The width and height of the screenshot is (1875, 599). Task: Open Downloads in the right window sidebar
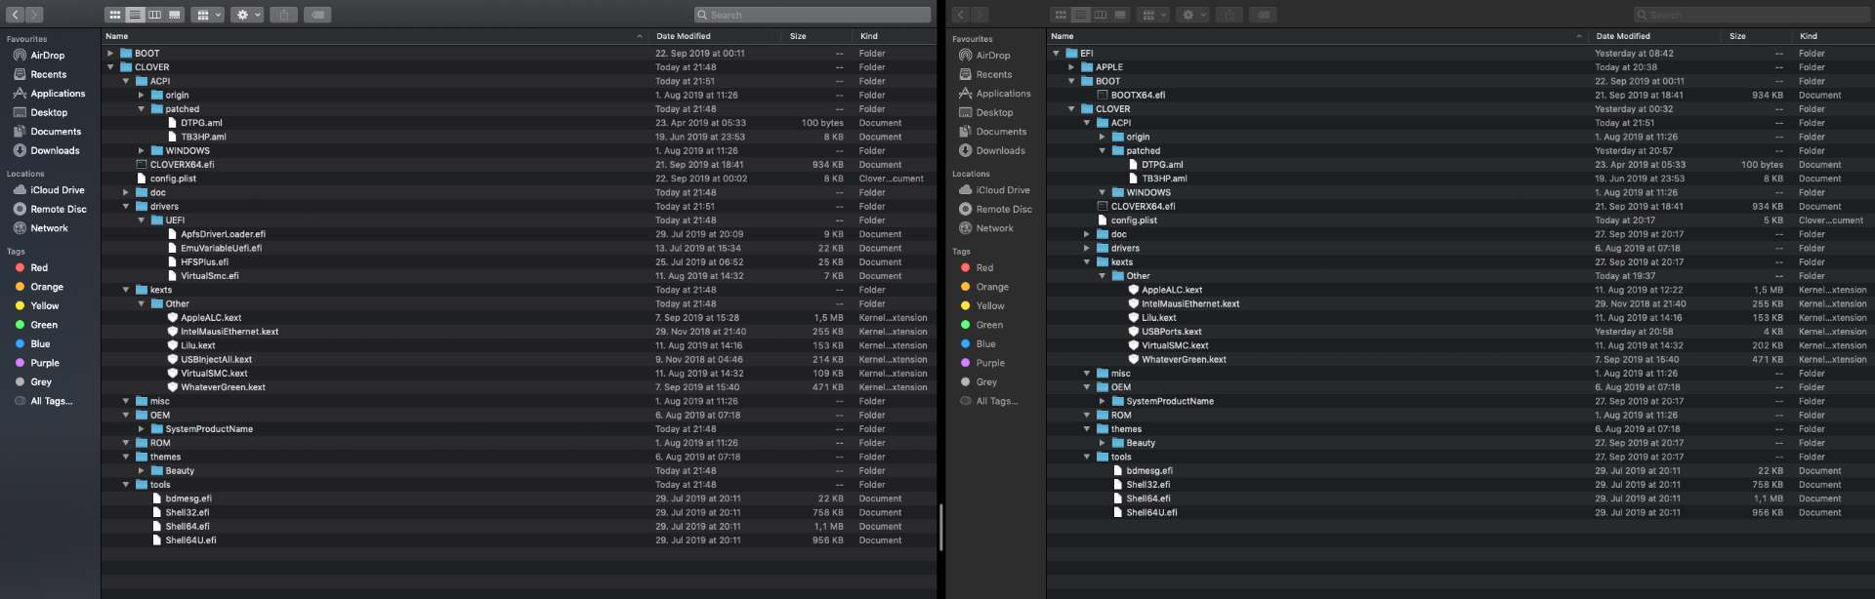coord(1000,150)
